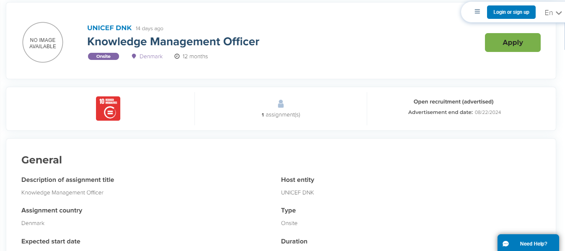Click the General section heading
The height and width of the screenshot is (251, 565).
(41, 160)
